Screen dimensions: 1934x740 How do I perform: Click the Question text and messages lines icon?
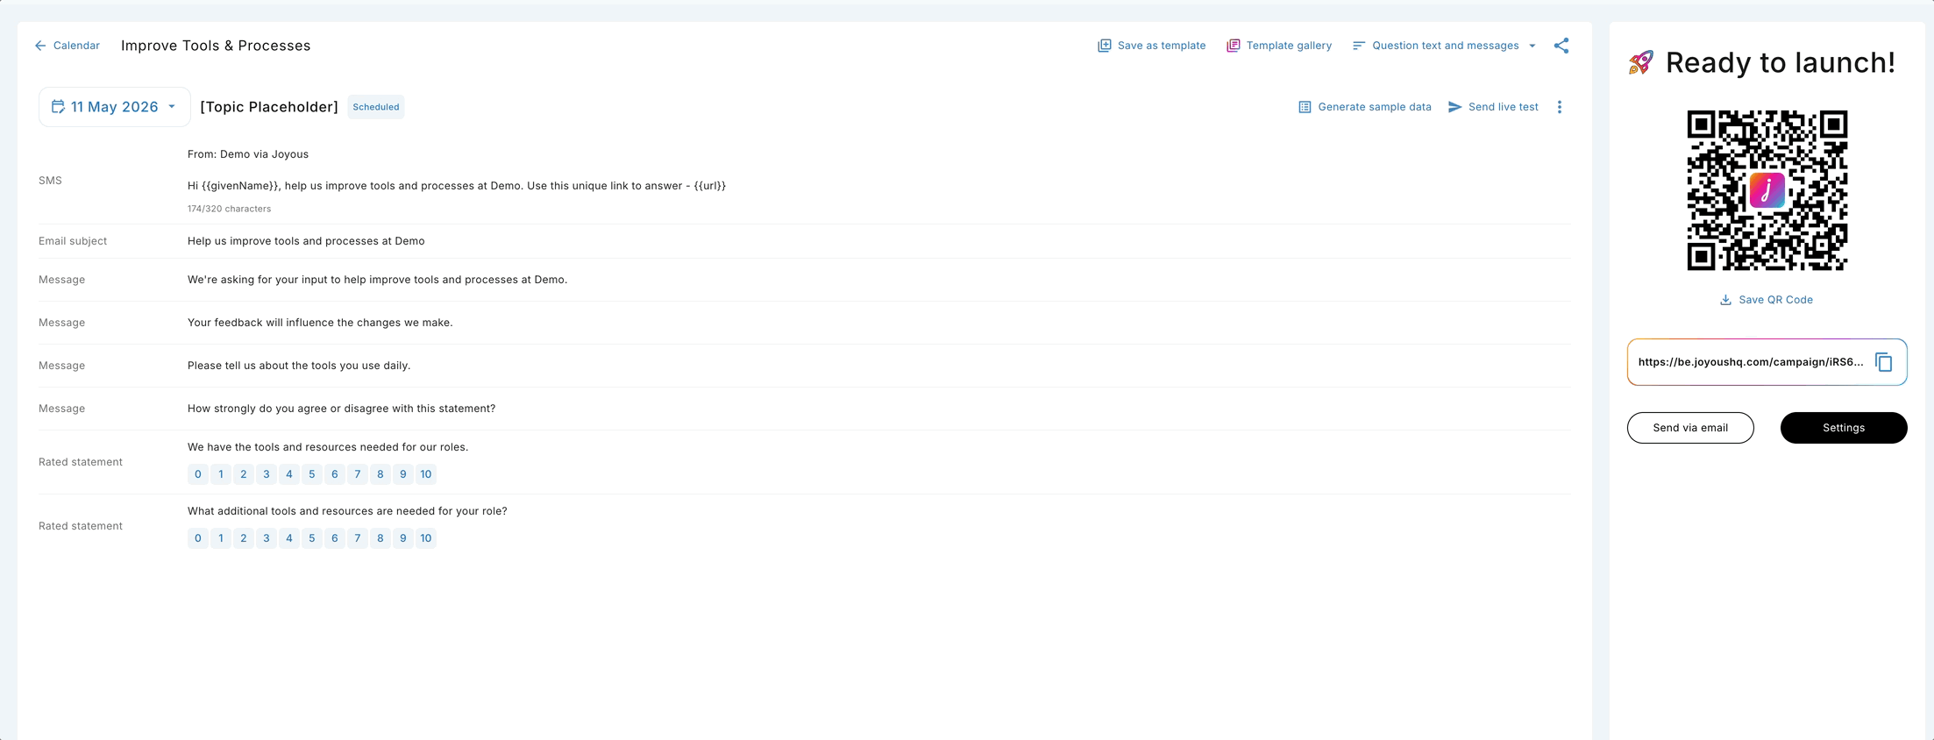tap(1359, 46)
